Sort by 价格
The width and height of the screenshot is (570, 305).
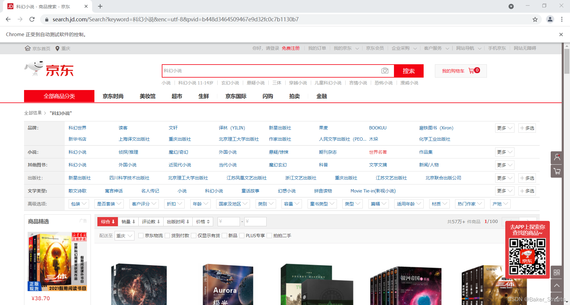(203, 221)
